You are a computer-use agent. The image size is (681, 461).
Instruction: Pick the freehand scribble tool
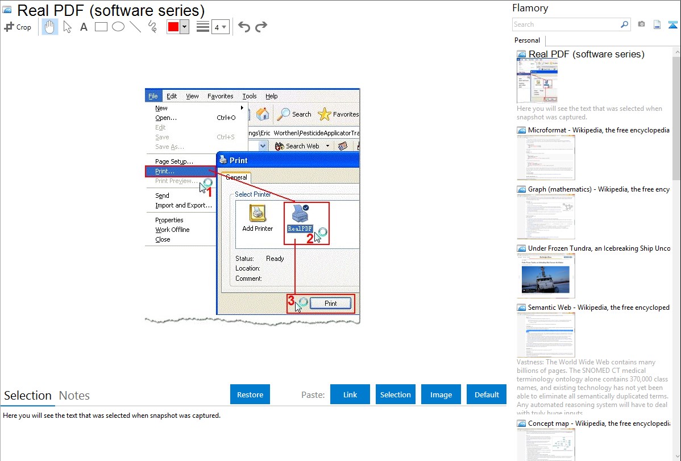152,27
